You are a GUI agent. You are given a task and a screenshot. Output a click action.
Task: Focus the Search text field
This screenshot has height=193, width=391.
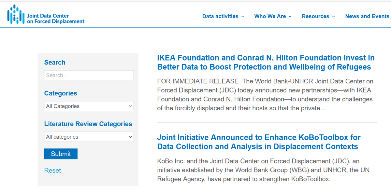pyautogui.click(x=89, y=76)
